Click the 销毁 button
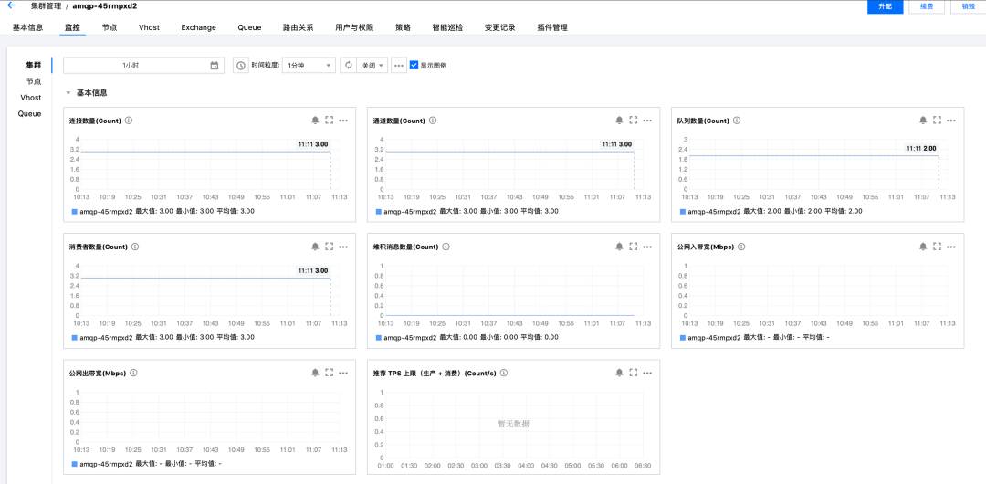Viewport: 986px width, 484px height. pyautogui.click(x=968, y=6)
